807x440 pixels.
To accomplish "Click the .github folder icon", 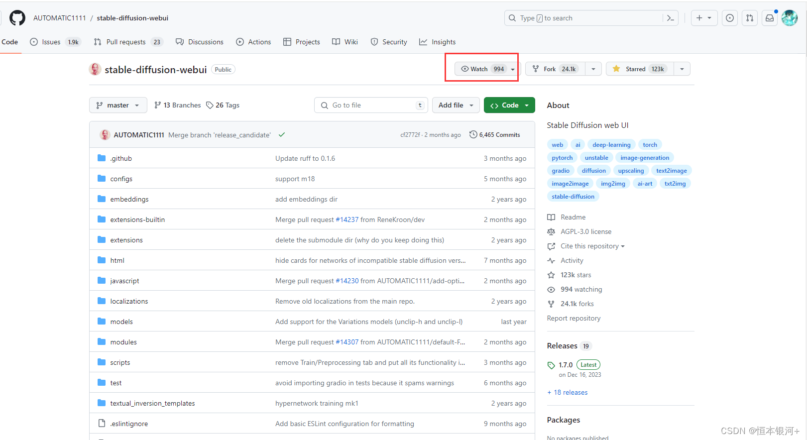I will pos(102,158).
